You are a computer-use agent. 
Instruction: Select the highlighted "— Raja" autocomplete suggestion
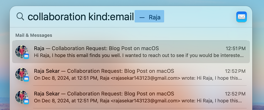click(x=149, y=17)
